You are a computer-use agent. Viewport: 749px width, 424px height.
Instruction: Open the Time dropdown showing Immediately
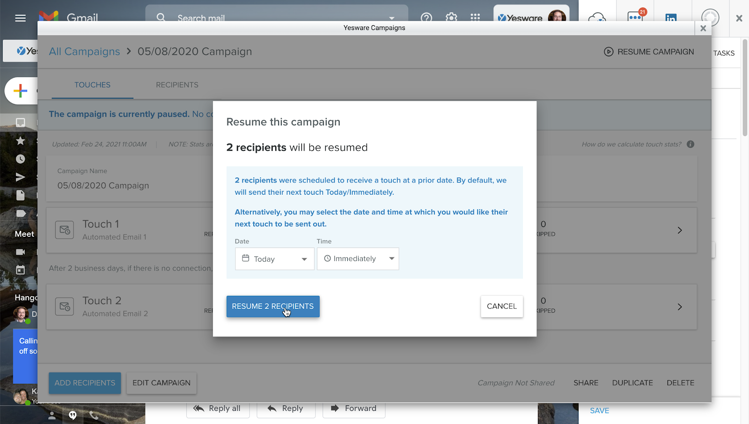tap(358, 259)
